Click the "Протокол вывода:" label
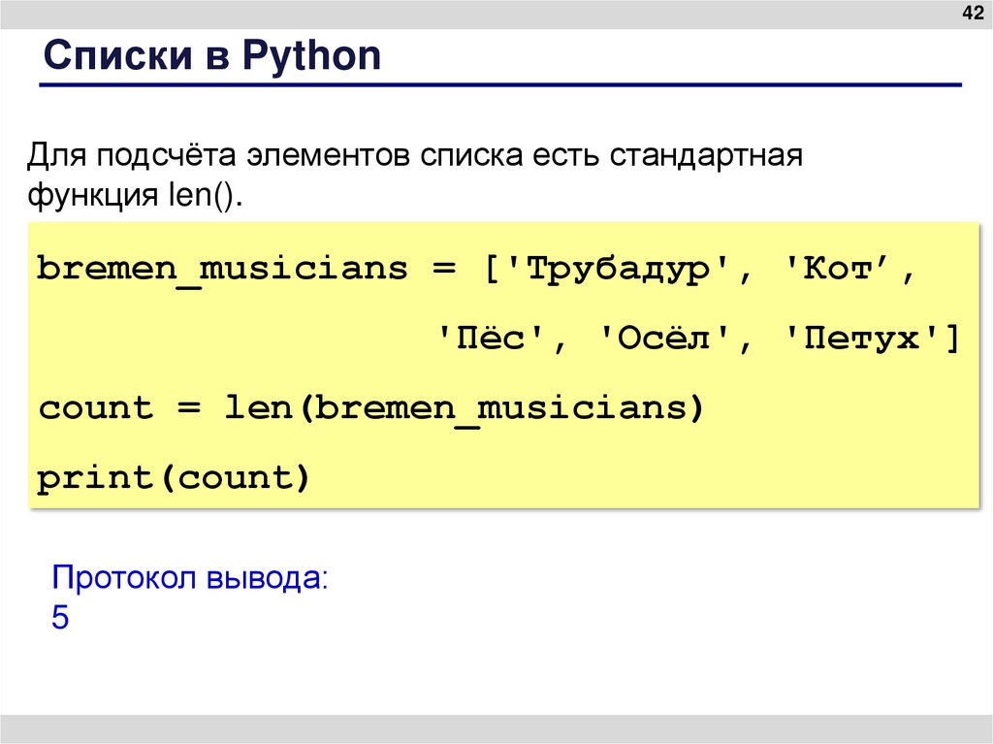993x744 pixels. (x=190, y=578)
